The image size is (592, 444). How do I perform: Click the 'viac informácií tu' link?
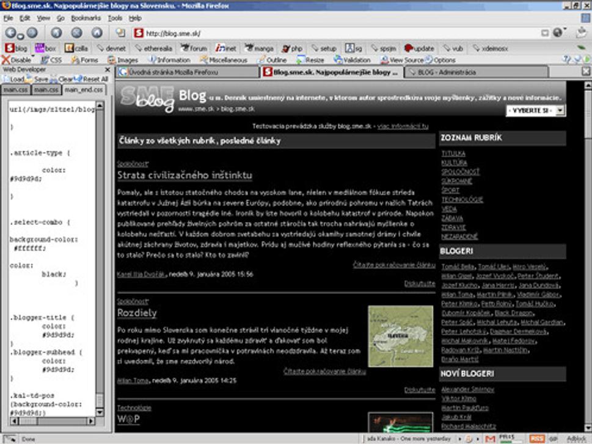pos(403,126)
